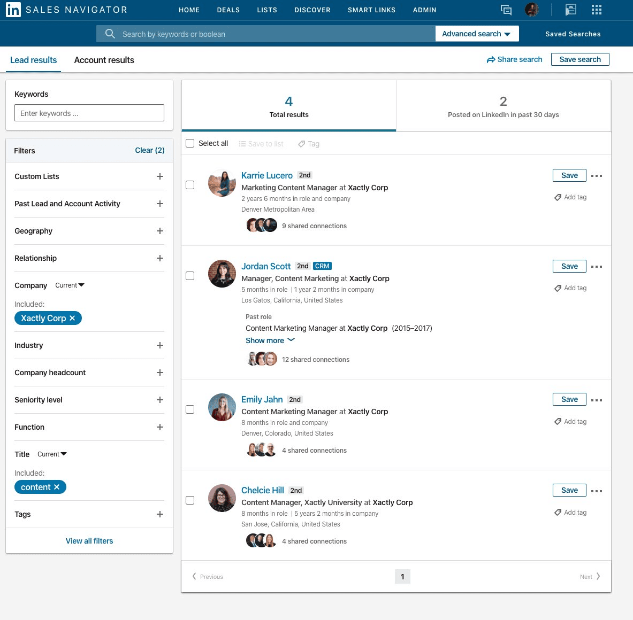Open more options for Jordan Scott
This screenshot has height=620, width=633.
point(596,267)
